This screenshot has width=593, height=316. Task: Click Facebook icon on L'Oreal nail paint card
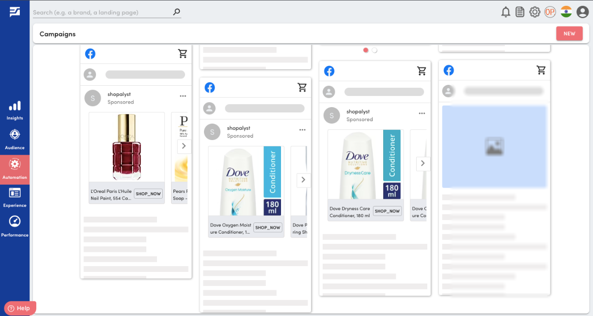pyautogui.click(x=90, y=54)
